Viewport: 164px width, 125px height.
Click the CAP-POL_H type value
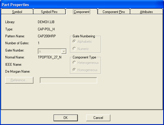[x=46, y=29]
